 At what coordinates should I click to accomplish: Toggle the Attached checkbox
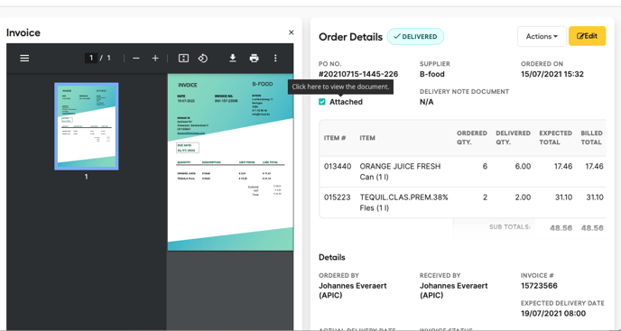[322, 102]
